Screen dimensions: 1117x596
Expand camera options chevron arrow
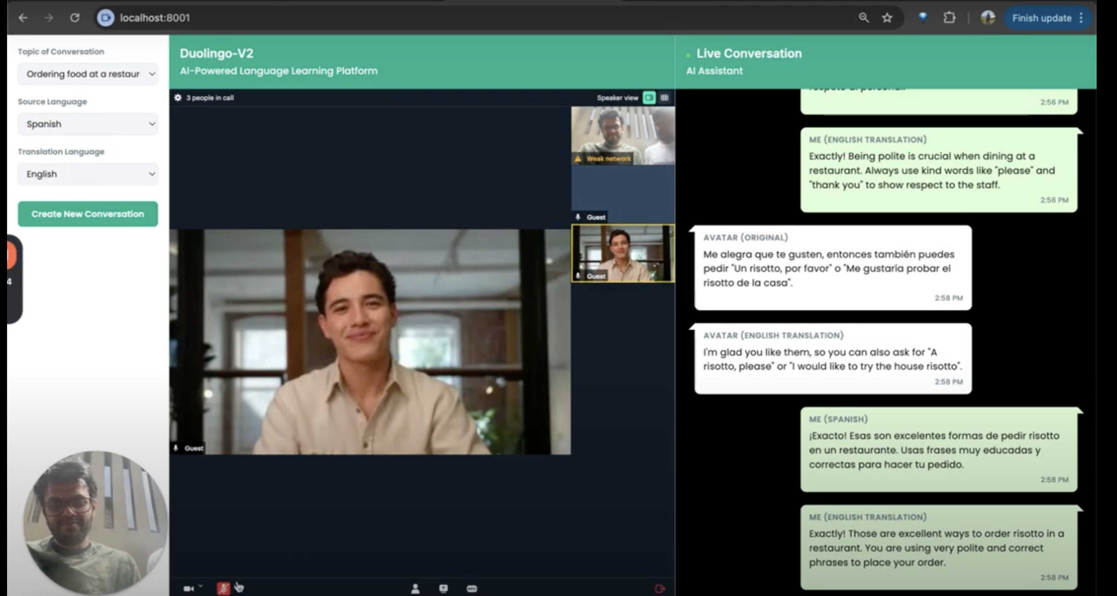201,586
